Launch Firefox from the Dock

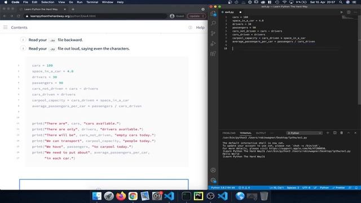pos(121,196)
